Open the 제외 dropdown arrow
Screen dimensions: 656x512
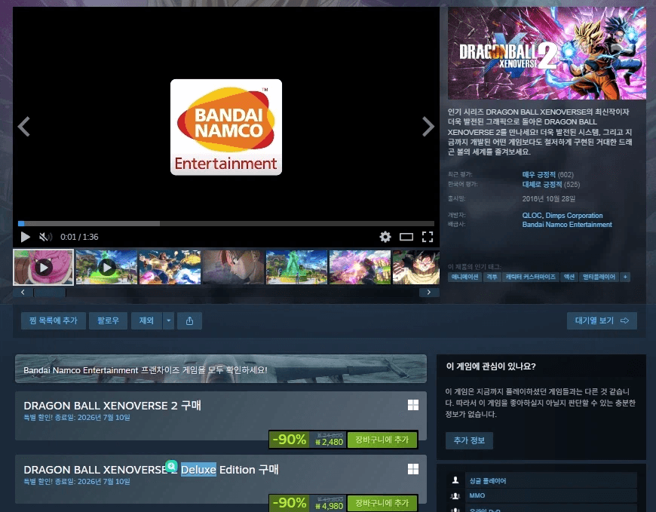pos(168,320)
